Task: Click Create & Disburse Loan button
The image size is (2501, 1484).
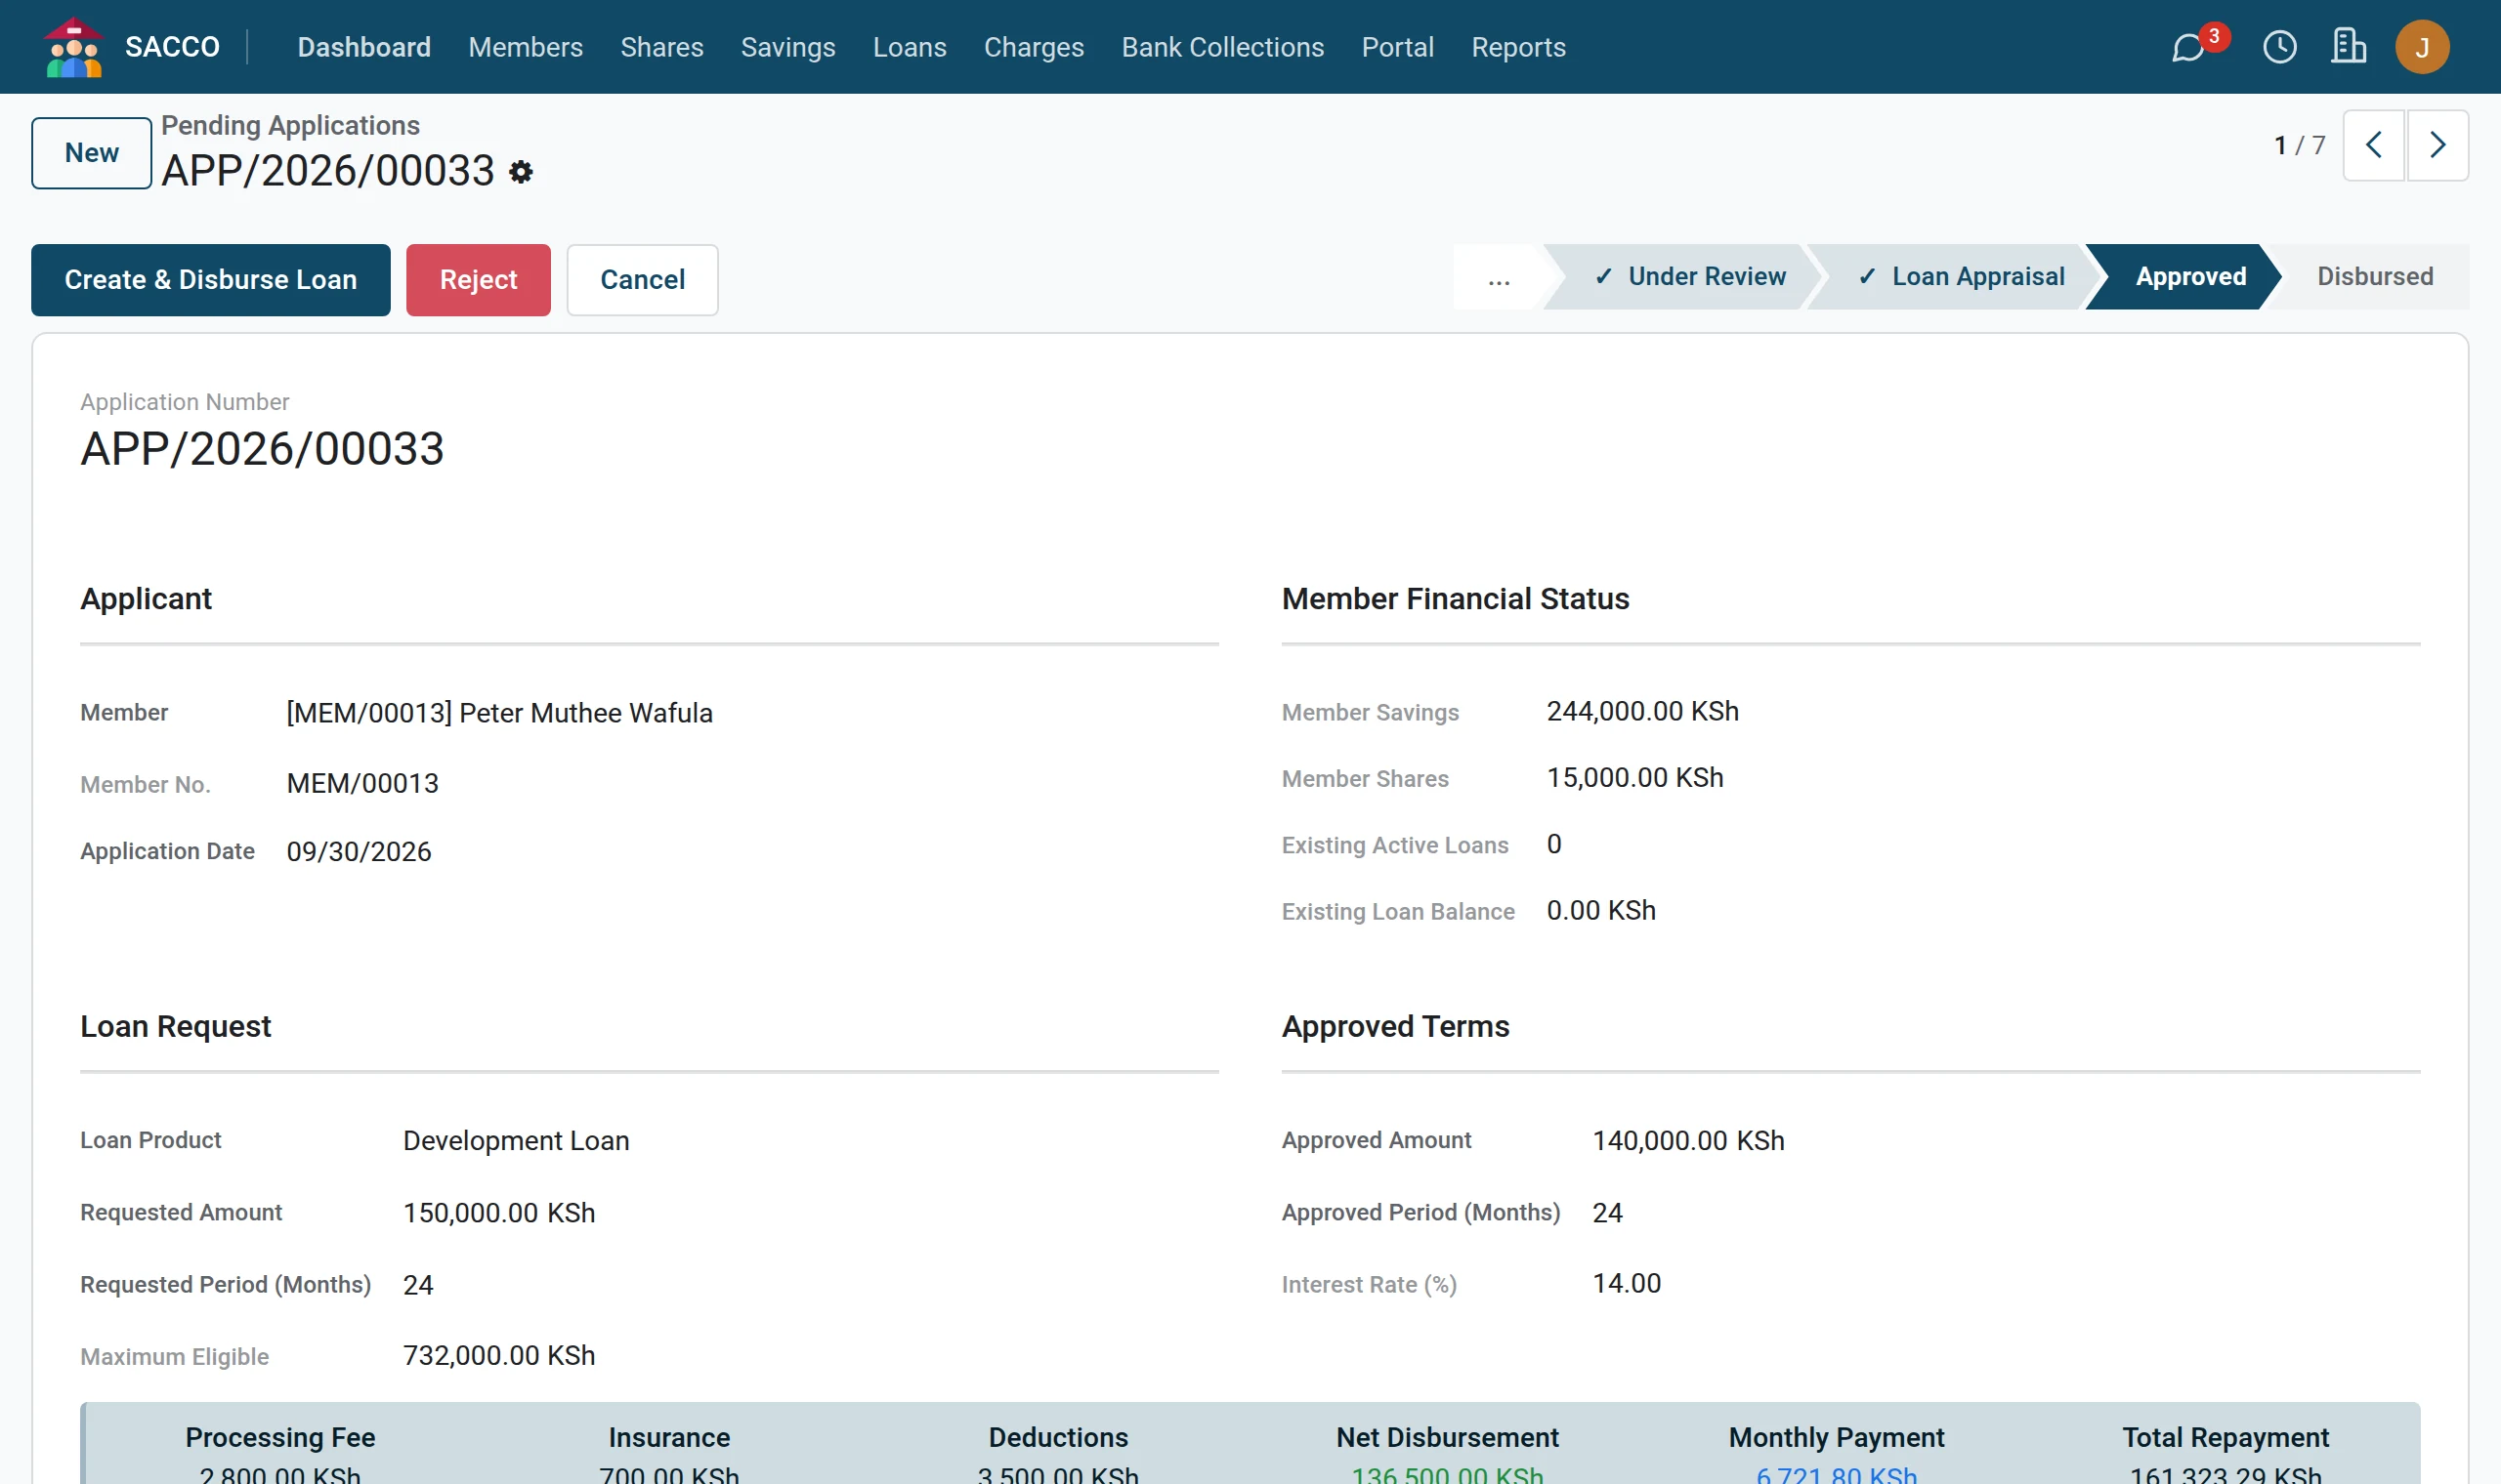Action: tap(211, 280)
